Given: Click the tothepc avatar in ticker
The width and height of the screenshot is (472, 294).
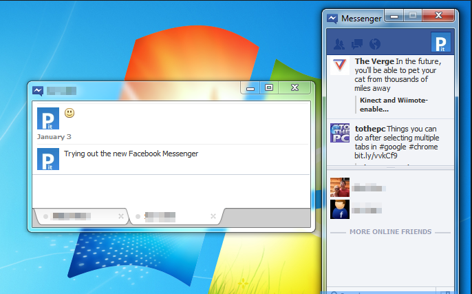Looking at the screenshot, I should pyautogui.click(x=340, y=133).
